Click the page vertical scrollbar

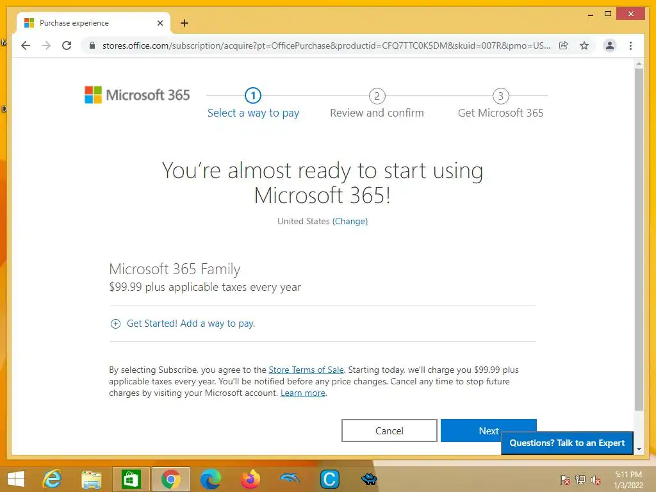[x=639, y=240]
